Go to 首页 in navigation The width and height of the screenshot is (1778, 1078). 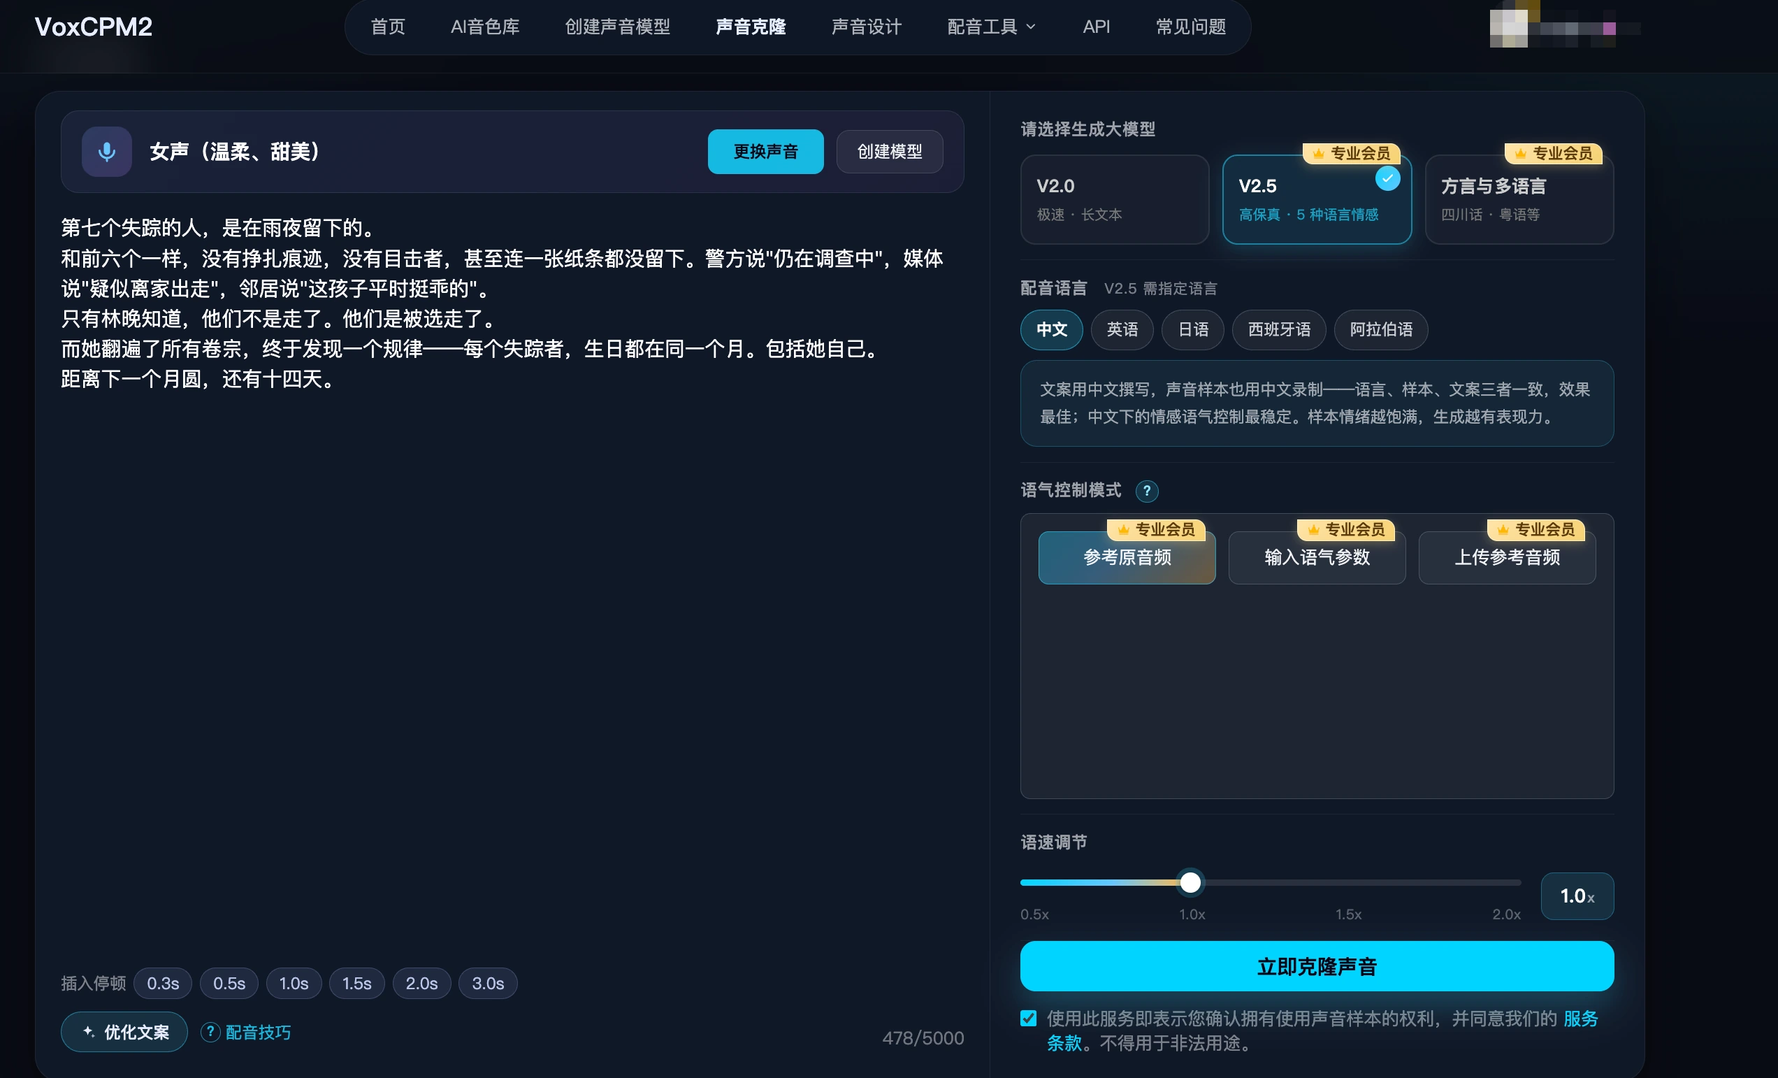(x=387, y=27)
